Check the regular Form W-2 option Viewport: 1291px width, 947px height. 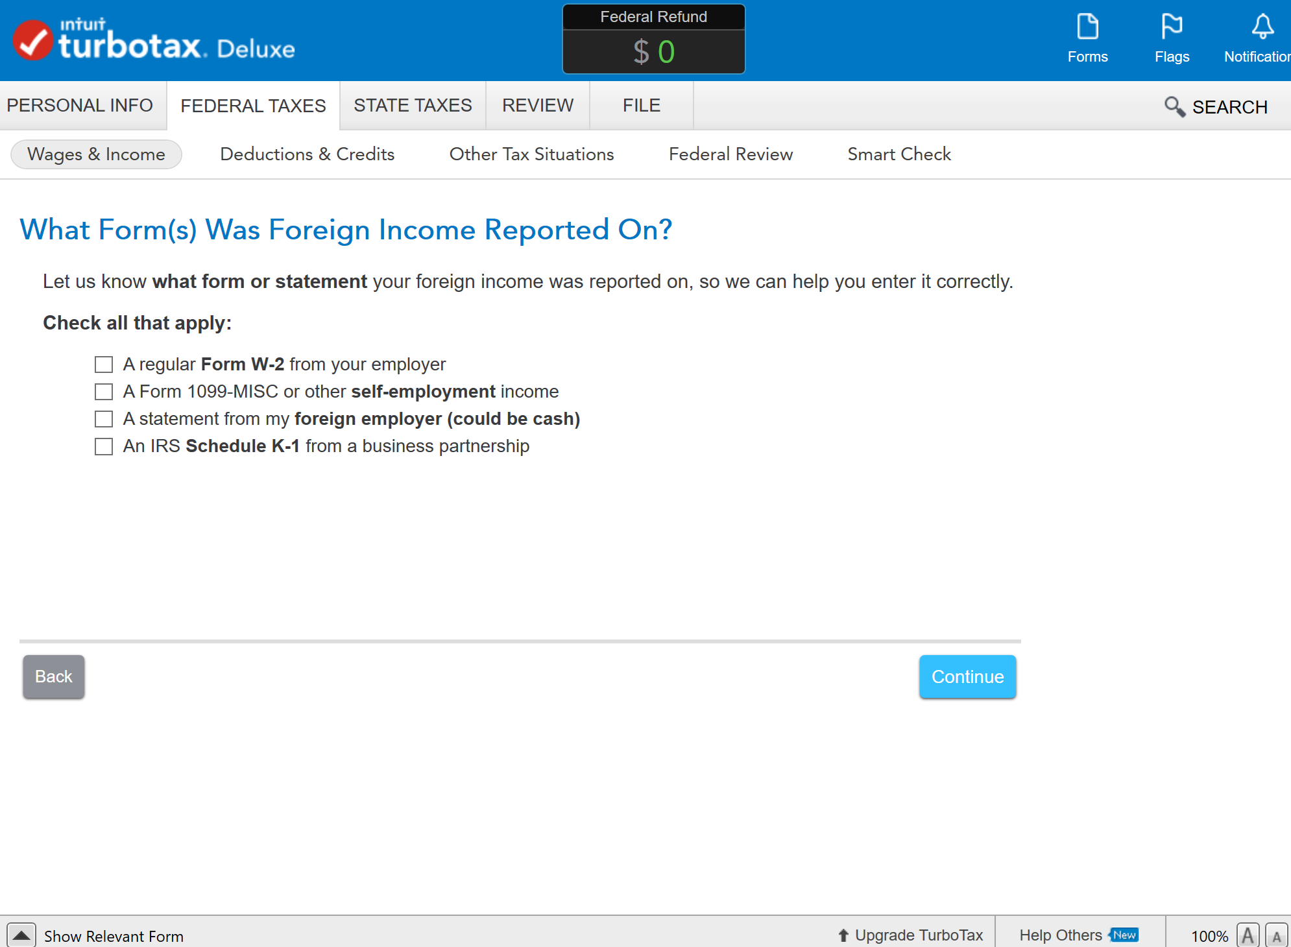point(104,365)
